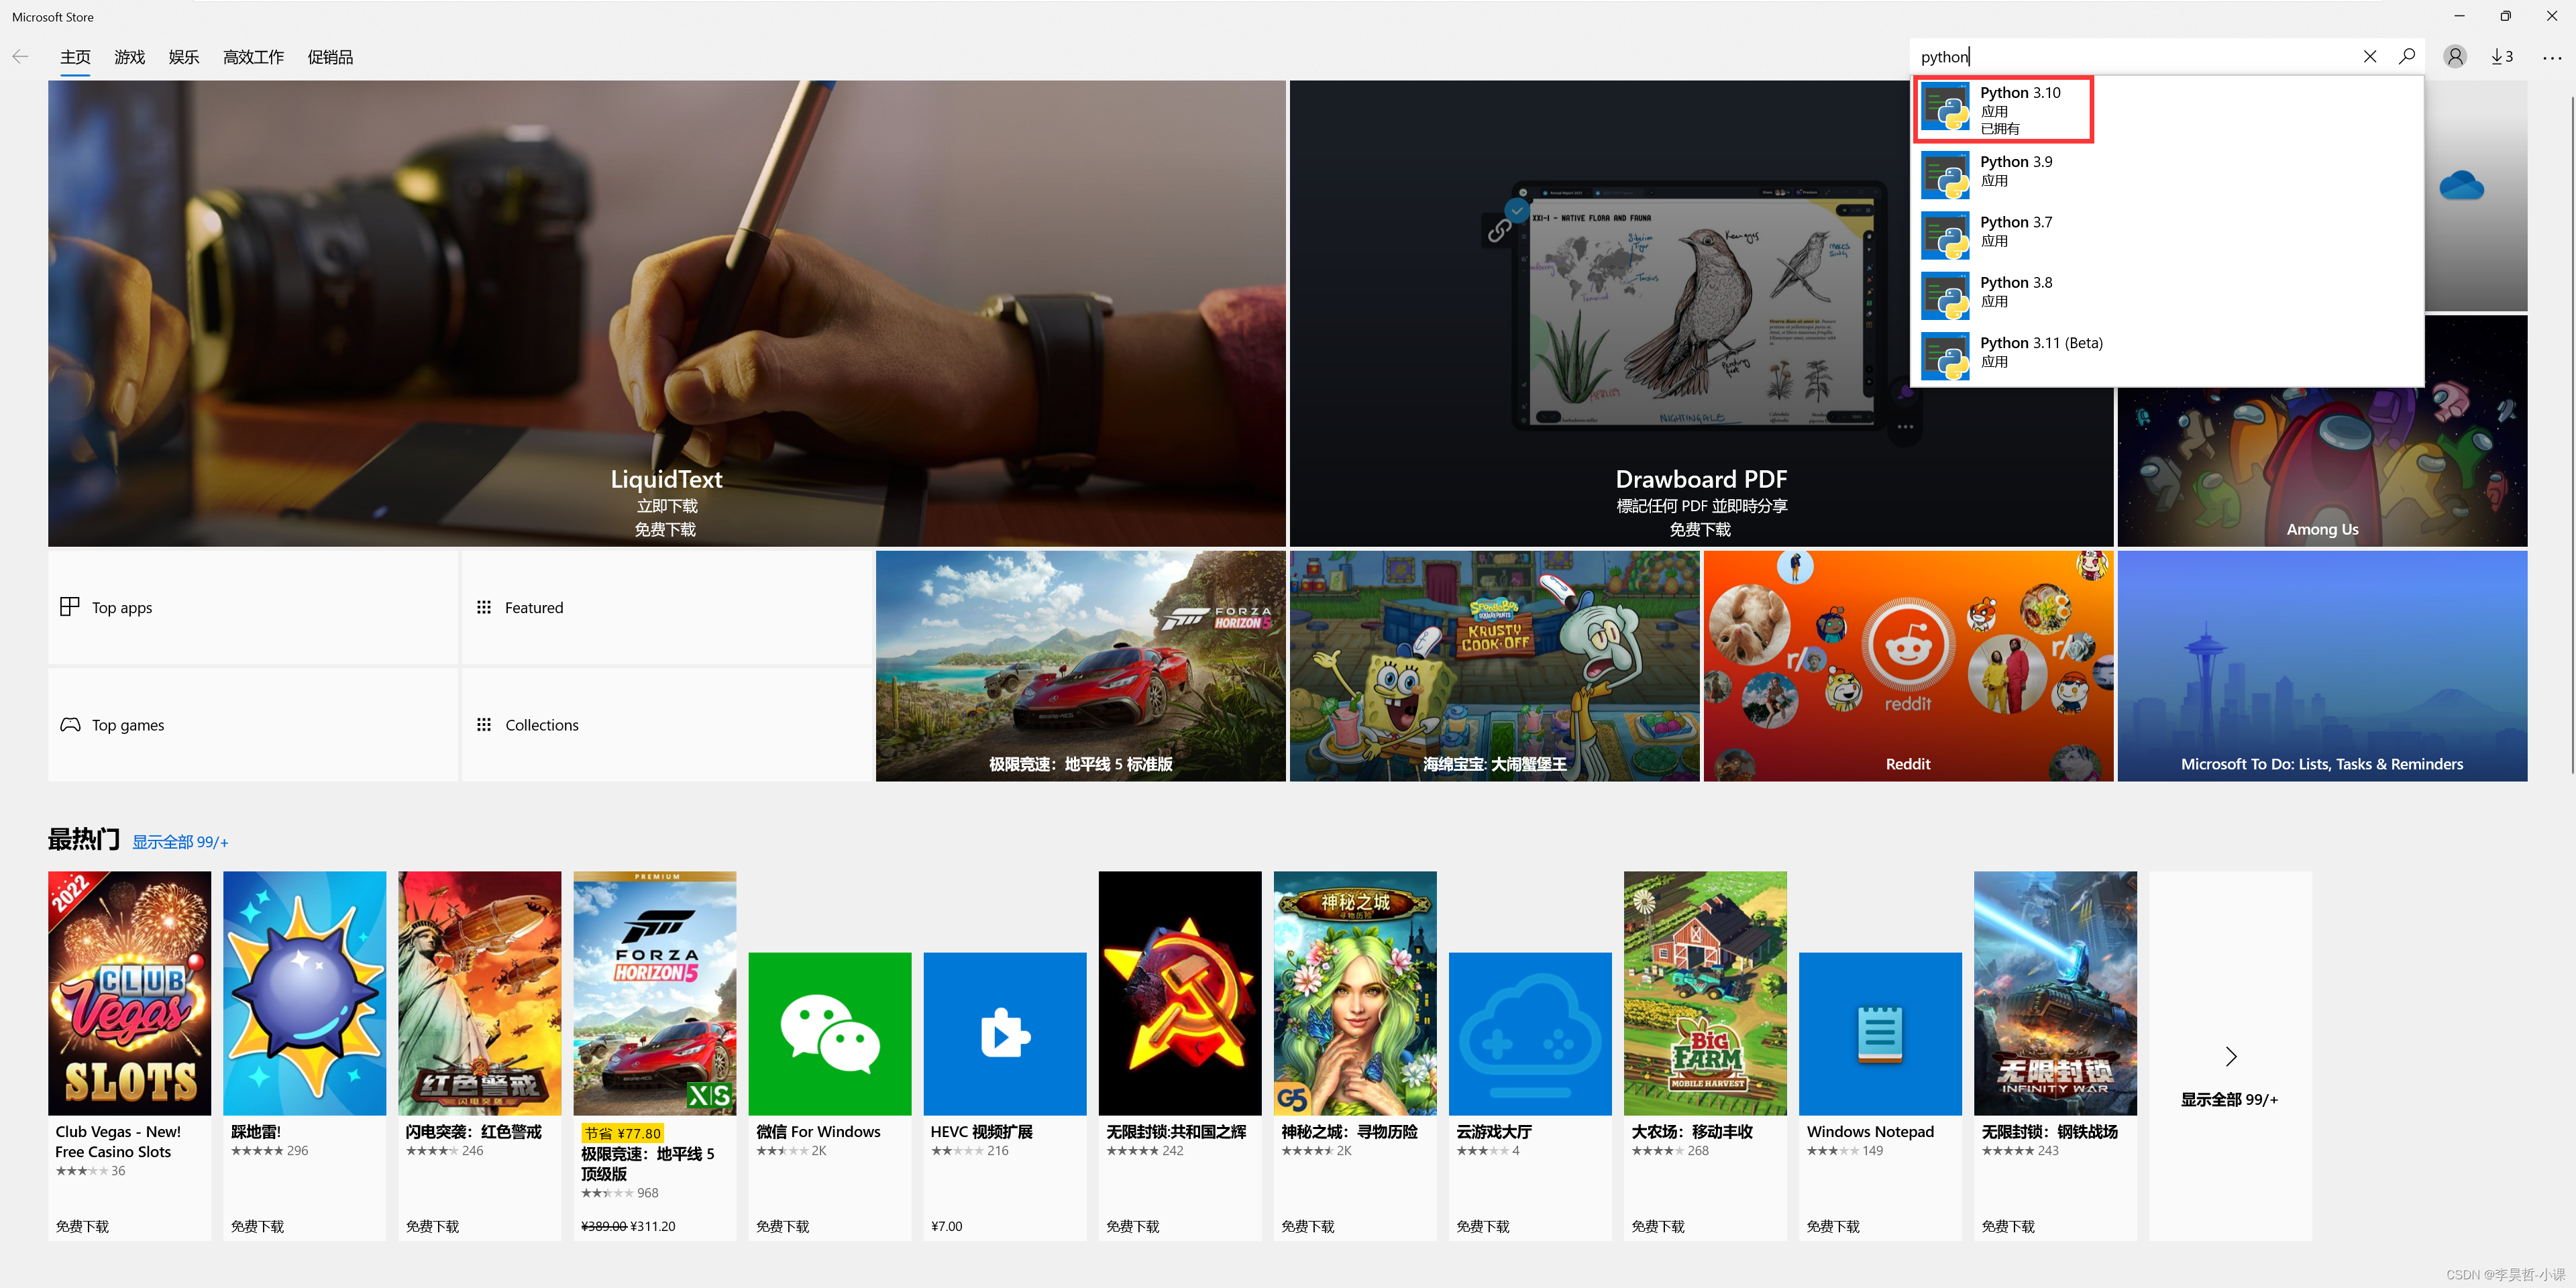Click the Collections dots icon
The height and width of the screenshot is (1288, 2576).
click(x=484, y=724)
